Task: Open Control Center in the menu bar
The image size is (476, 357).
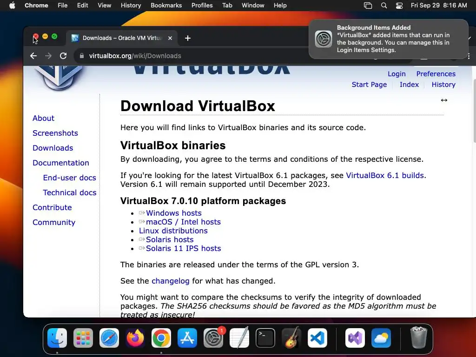Action: click(x=399, y=6)
